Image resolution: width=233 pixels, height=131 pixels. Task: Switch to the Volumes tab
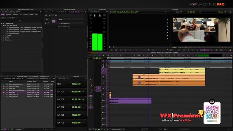pyautogui.click(x=8, y=15)
